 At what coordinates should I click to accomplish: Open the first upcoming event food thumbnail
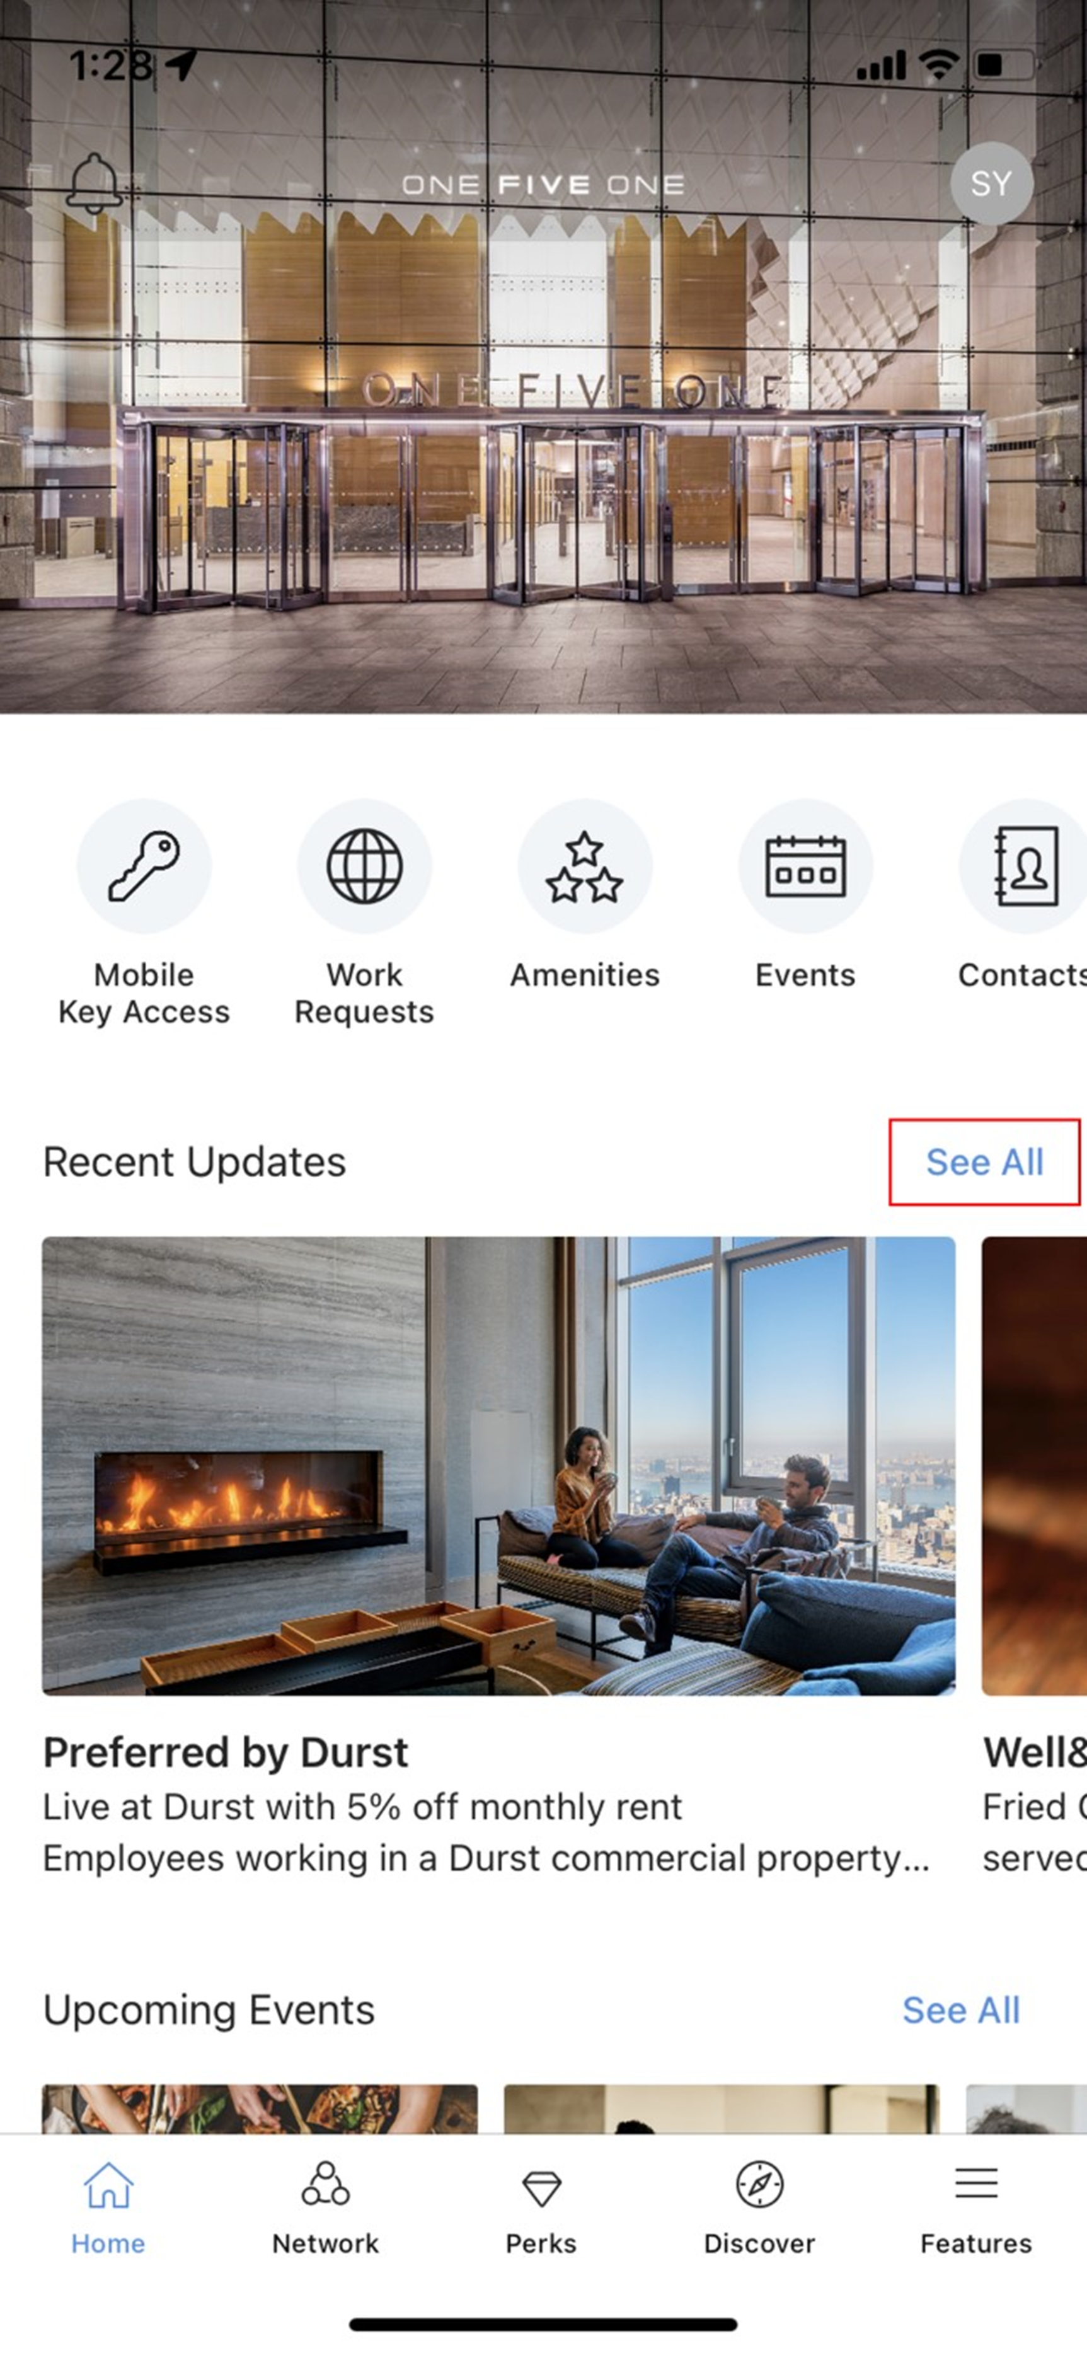point(260,2108)
